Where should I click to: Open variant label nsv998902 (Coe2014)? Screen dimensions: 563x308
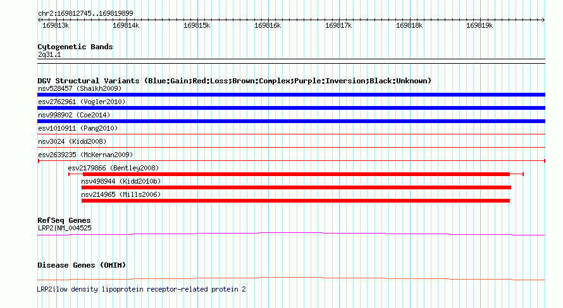coord(74,115)
